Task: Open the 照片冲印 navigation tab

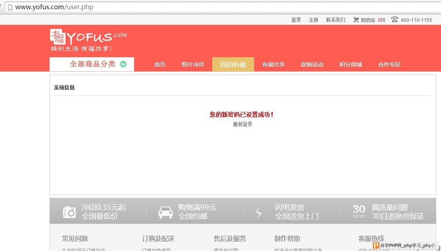Action: 193,64
